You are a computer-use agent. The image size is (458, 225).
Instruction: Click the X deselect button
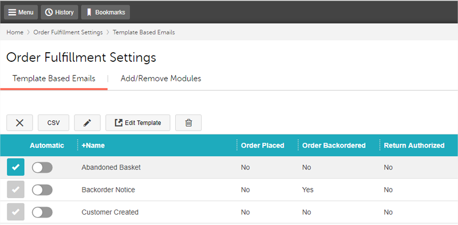click(x=19, y=123)
